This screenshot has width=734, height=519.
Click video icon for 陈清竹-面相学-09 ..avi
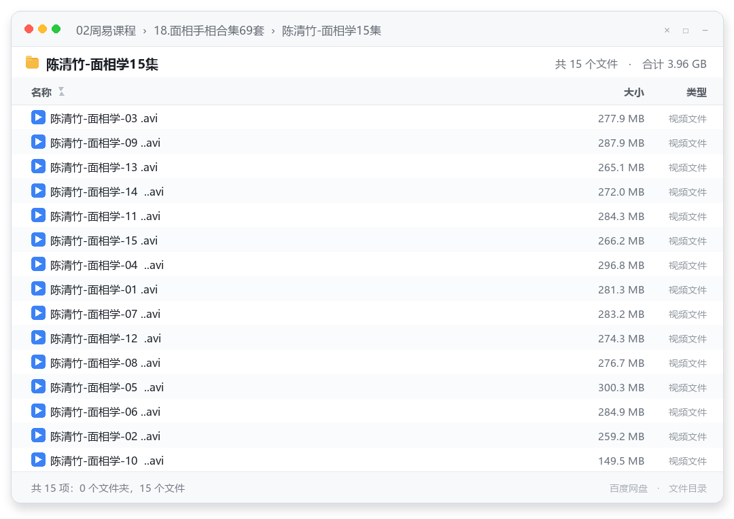coord(38,142)
